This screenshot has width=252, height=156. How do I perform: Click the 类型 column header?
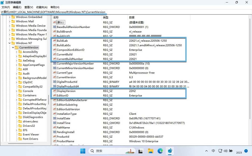click(x=106, y=17)
